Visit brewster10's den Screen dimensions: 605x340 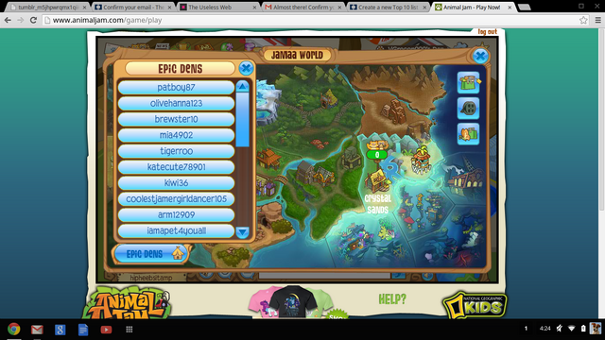click(176, 119)
